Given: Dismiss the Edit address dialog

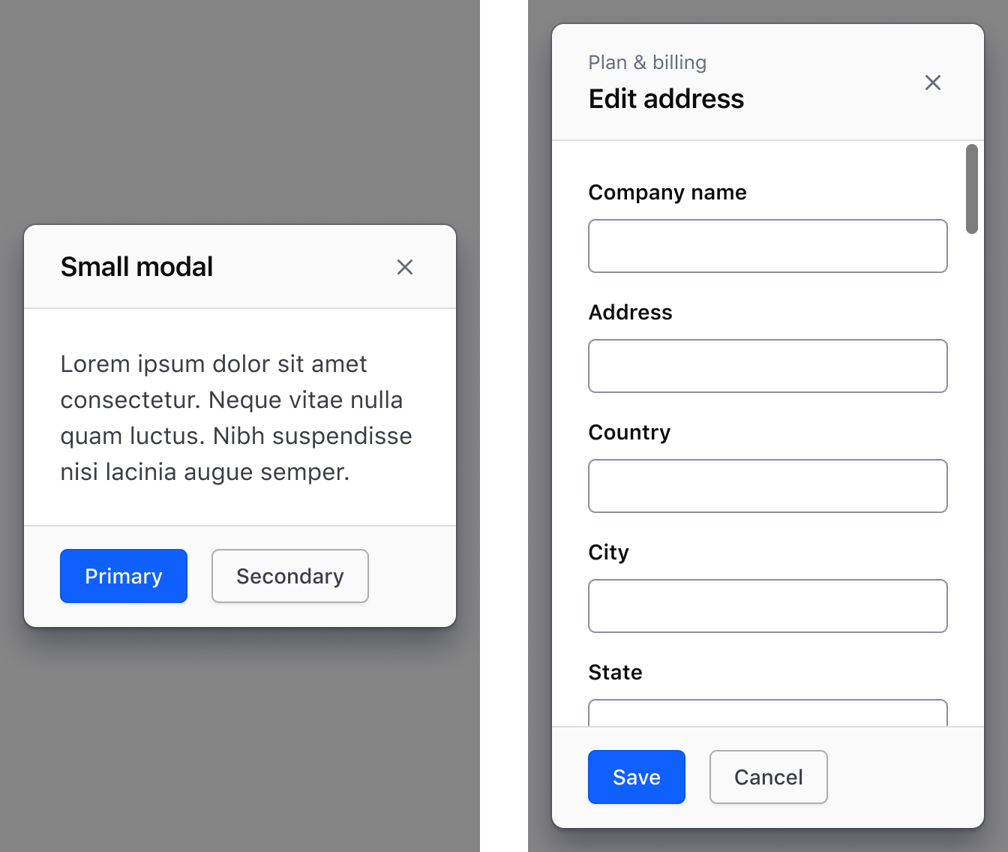Looking at the screenshot, I should coord(933,83).
